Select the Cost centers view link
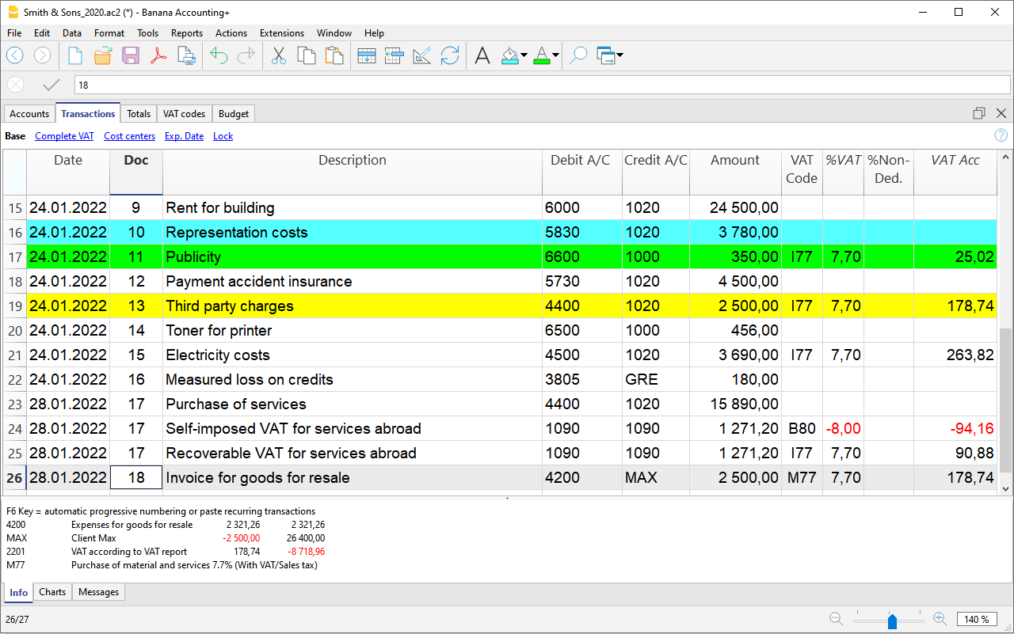The width and height of the screenshot is (1014, 634). pos(129,136)
